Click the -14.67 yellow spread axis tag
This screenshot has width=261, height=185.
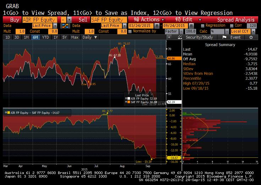coord(174,158)
